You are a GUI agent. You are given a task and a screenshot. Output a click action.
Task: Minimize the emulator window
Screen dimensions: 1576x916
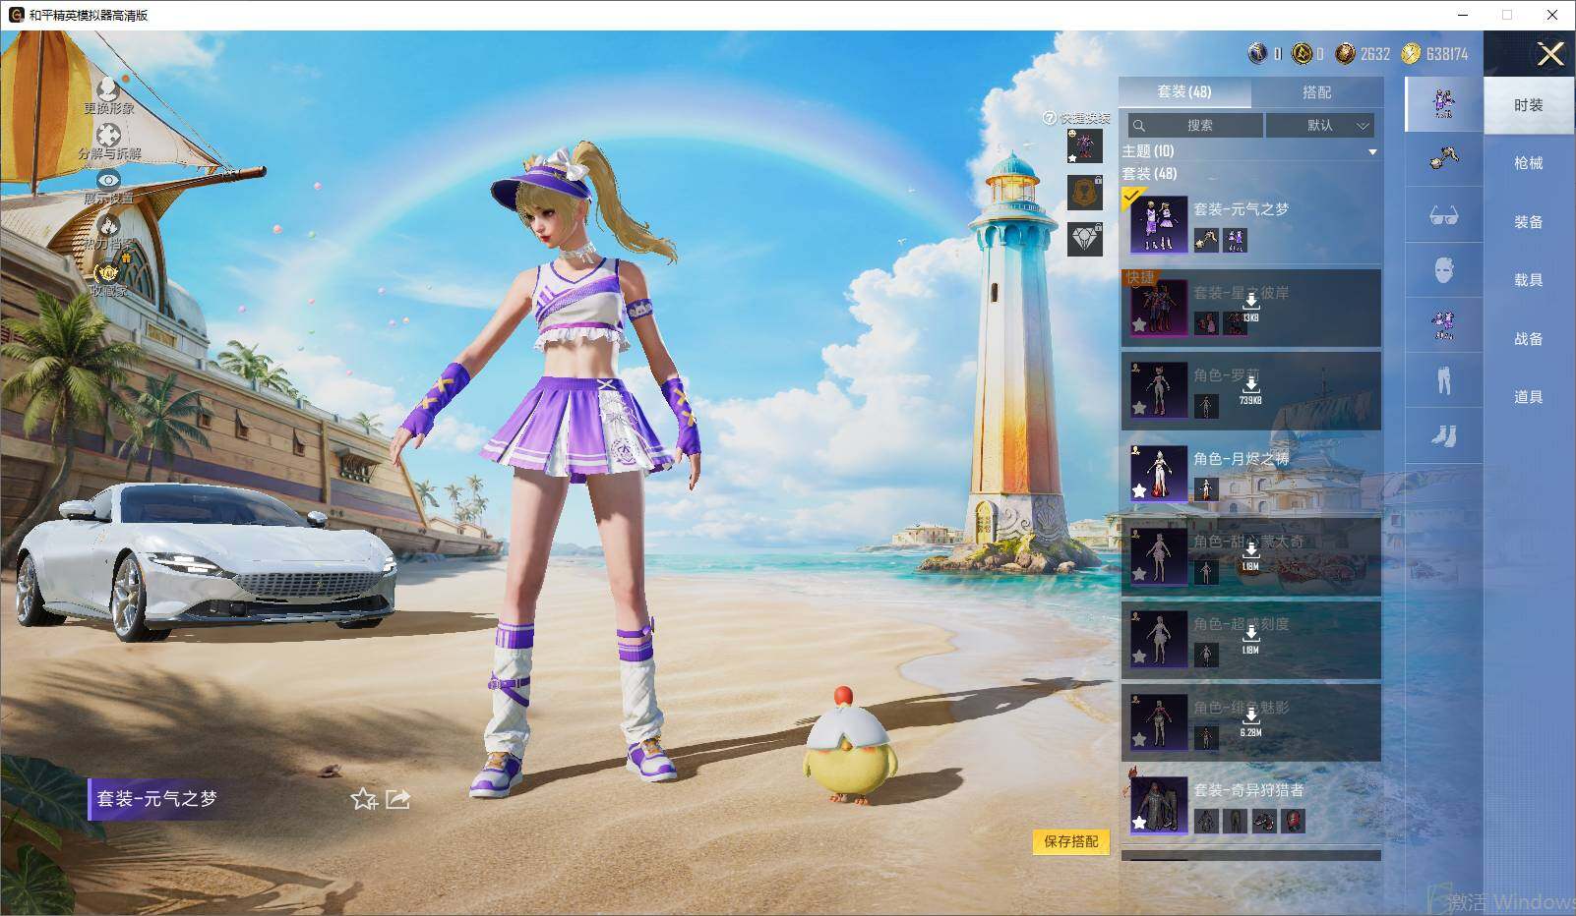click(1463, 15)
